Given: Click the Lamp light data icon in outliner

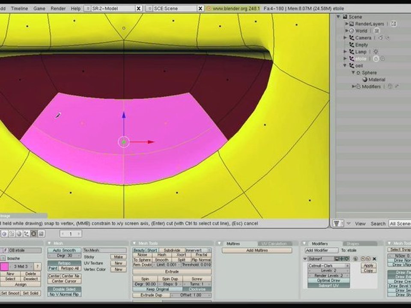Looking at the screenshot, I should pos(375,52).
